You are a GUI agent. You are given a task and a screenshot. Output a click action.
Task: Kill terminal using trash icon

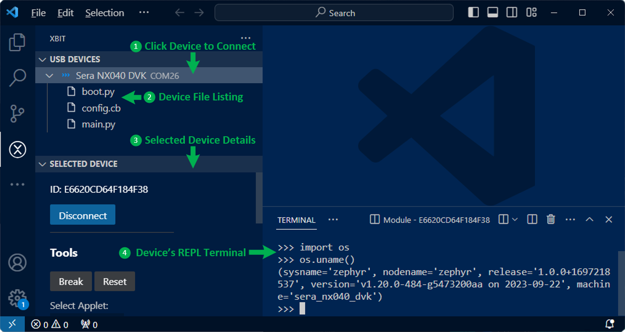pyautogui.click(x=550, y=219)
